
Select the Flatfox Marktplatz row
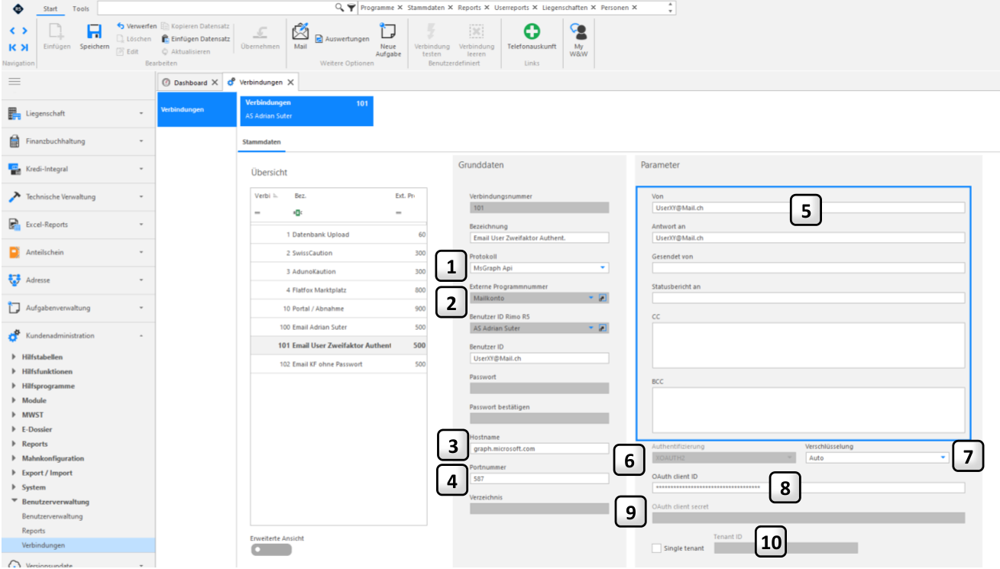[339, 290]
